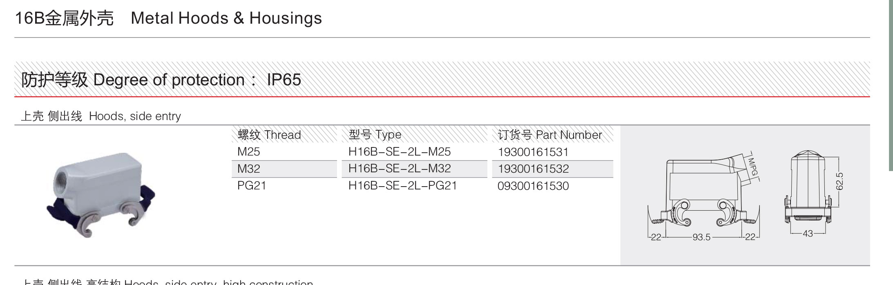Click type H16B-SE-2L-M25
Viewport: 893px width, 285px height.
tap(400, 152)
